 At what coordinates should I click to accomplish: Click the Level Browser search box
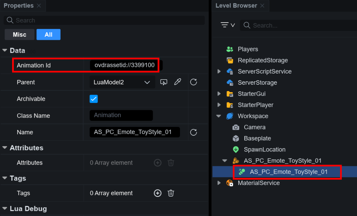(x=296, y=26)
